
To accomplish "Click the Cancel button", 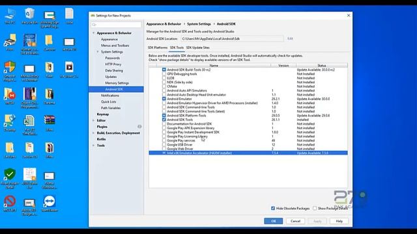I will 295,221.
